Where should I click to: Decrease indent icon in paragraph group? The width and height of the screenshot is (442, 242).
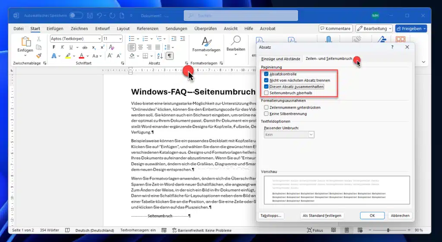coord(174,38)
